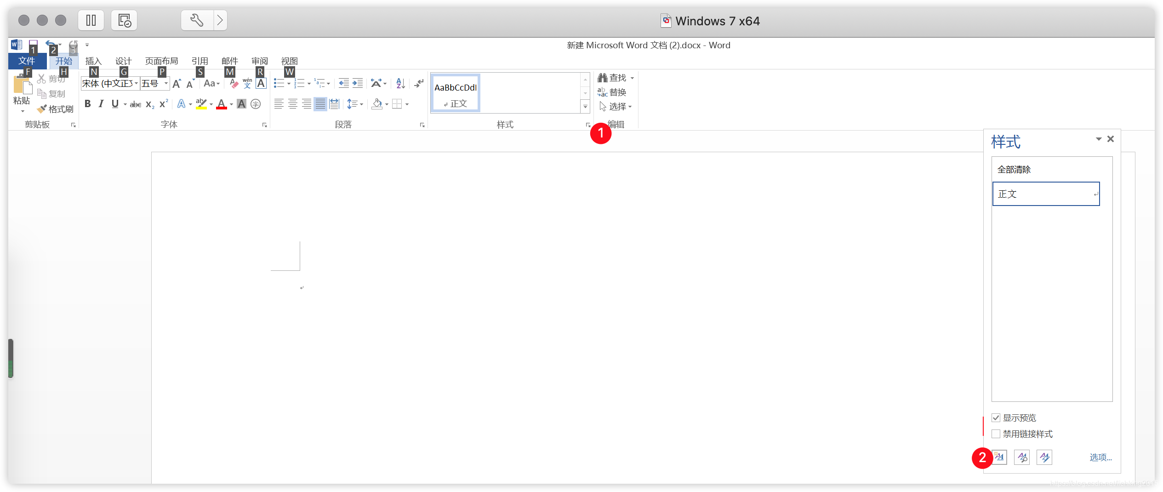The image size is (1163, 492).
Task: Apply distributed alignment
Action: tap(334, 104)
